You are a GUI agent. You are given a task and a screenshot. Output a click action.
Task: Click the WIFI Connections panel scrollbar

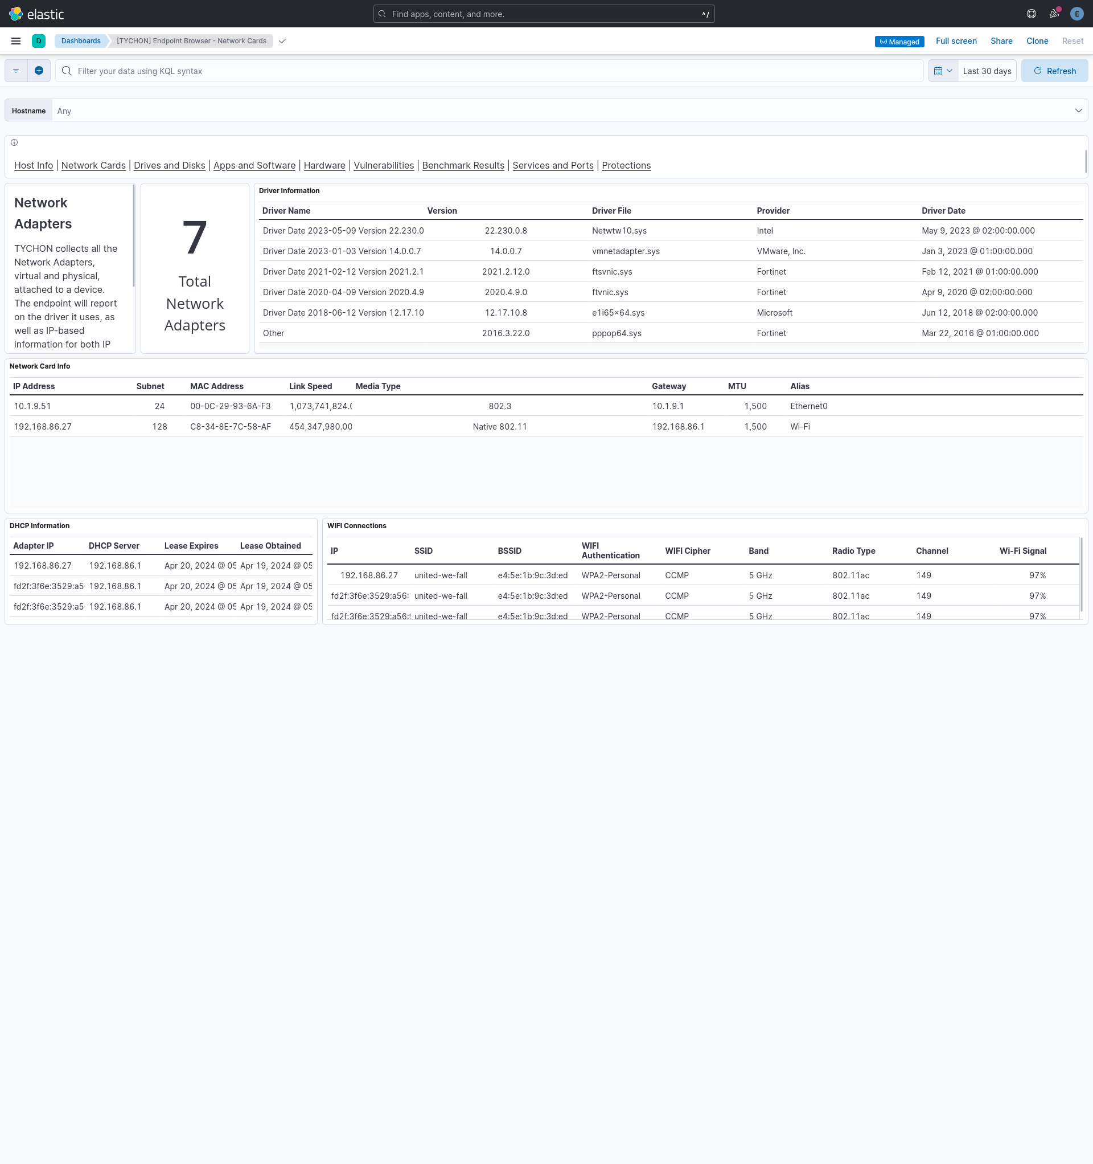click(1080, 574)
